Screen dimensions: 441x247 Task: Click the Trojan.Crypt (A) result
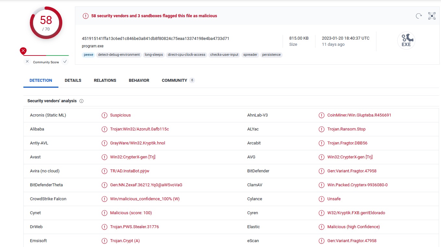pyautogui.click(x=125, y=241)
